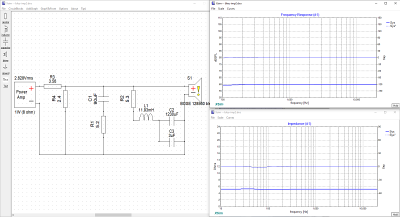Select the resistor component tool
The image size is (400, 217).
click(x=5, y=18)
